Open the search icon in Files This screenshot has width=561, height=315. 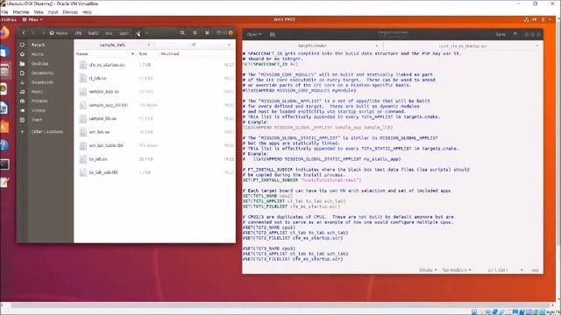click(x=182, y=33)
